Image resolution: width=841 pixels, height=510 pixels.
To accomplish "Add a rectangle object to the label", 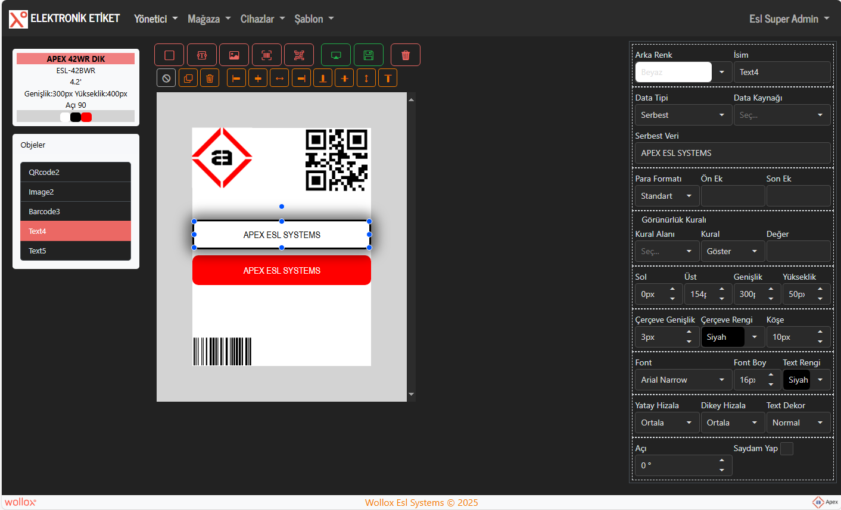I will [x=169, y=55].
